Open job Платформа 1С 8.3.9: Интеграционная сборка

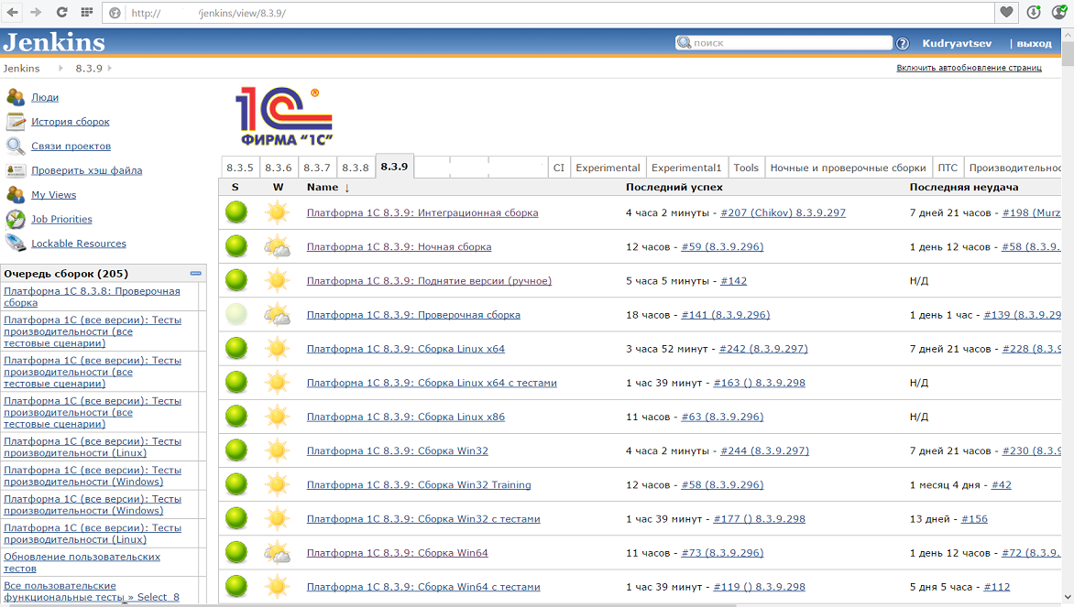click(422, 212)
